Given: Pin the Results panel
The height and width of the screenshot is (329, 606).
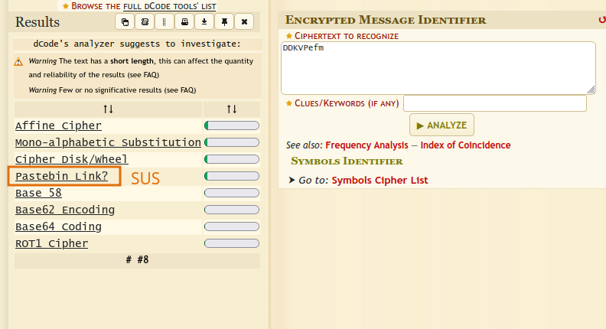Looking at the screenshot, I should point(223,21).
